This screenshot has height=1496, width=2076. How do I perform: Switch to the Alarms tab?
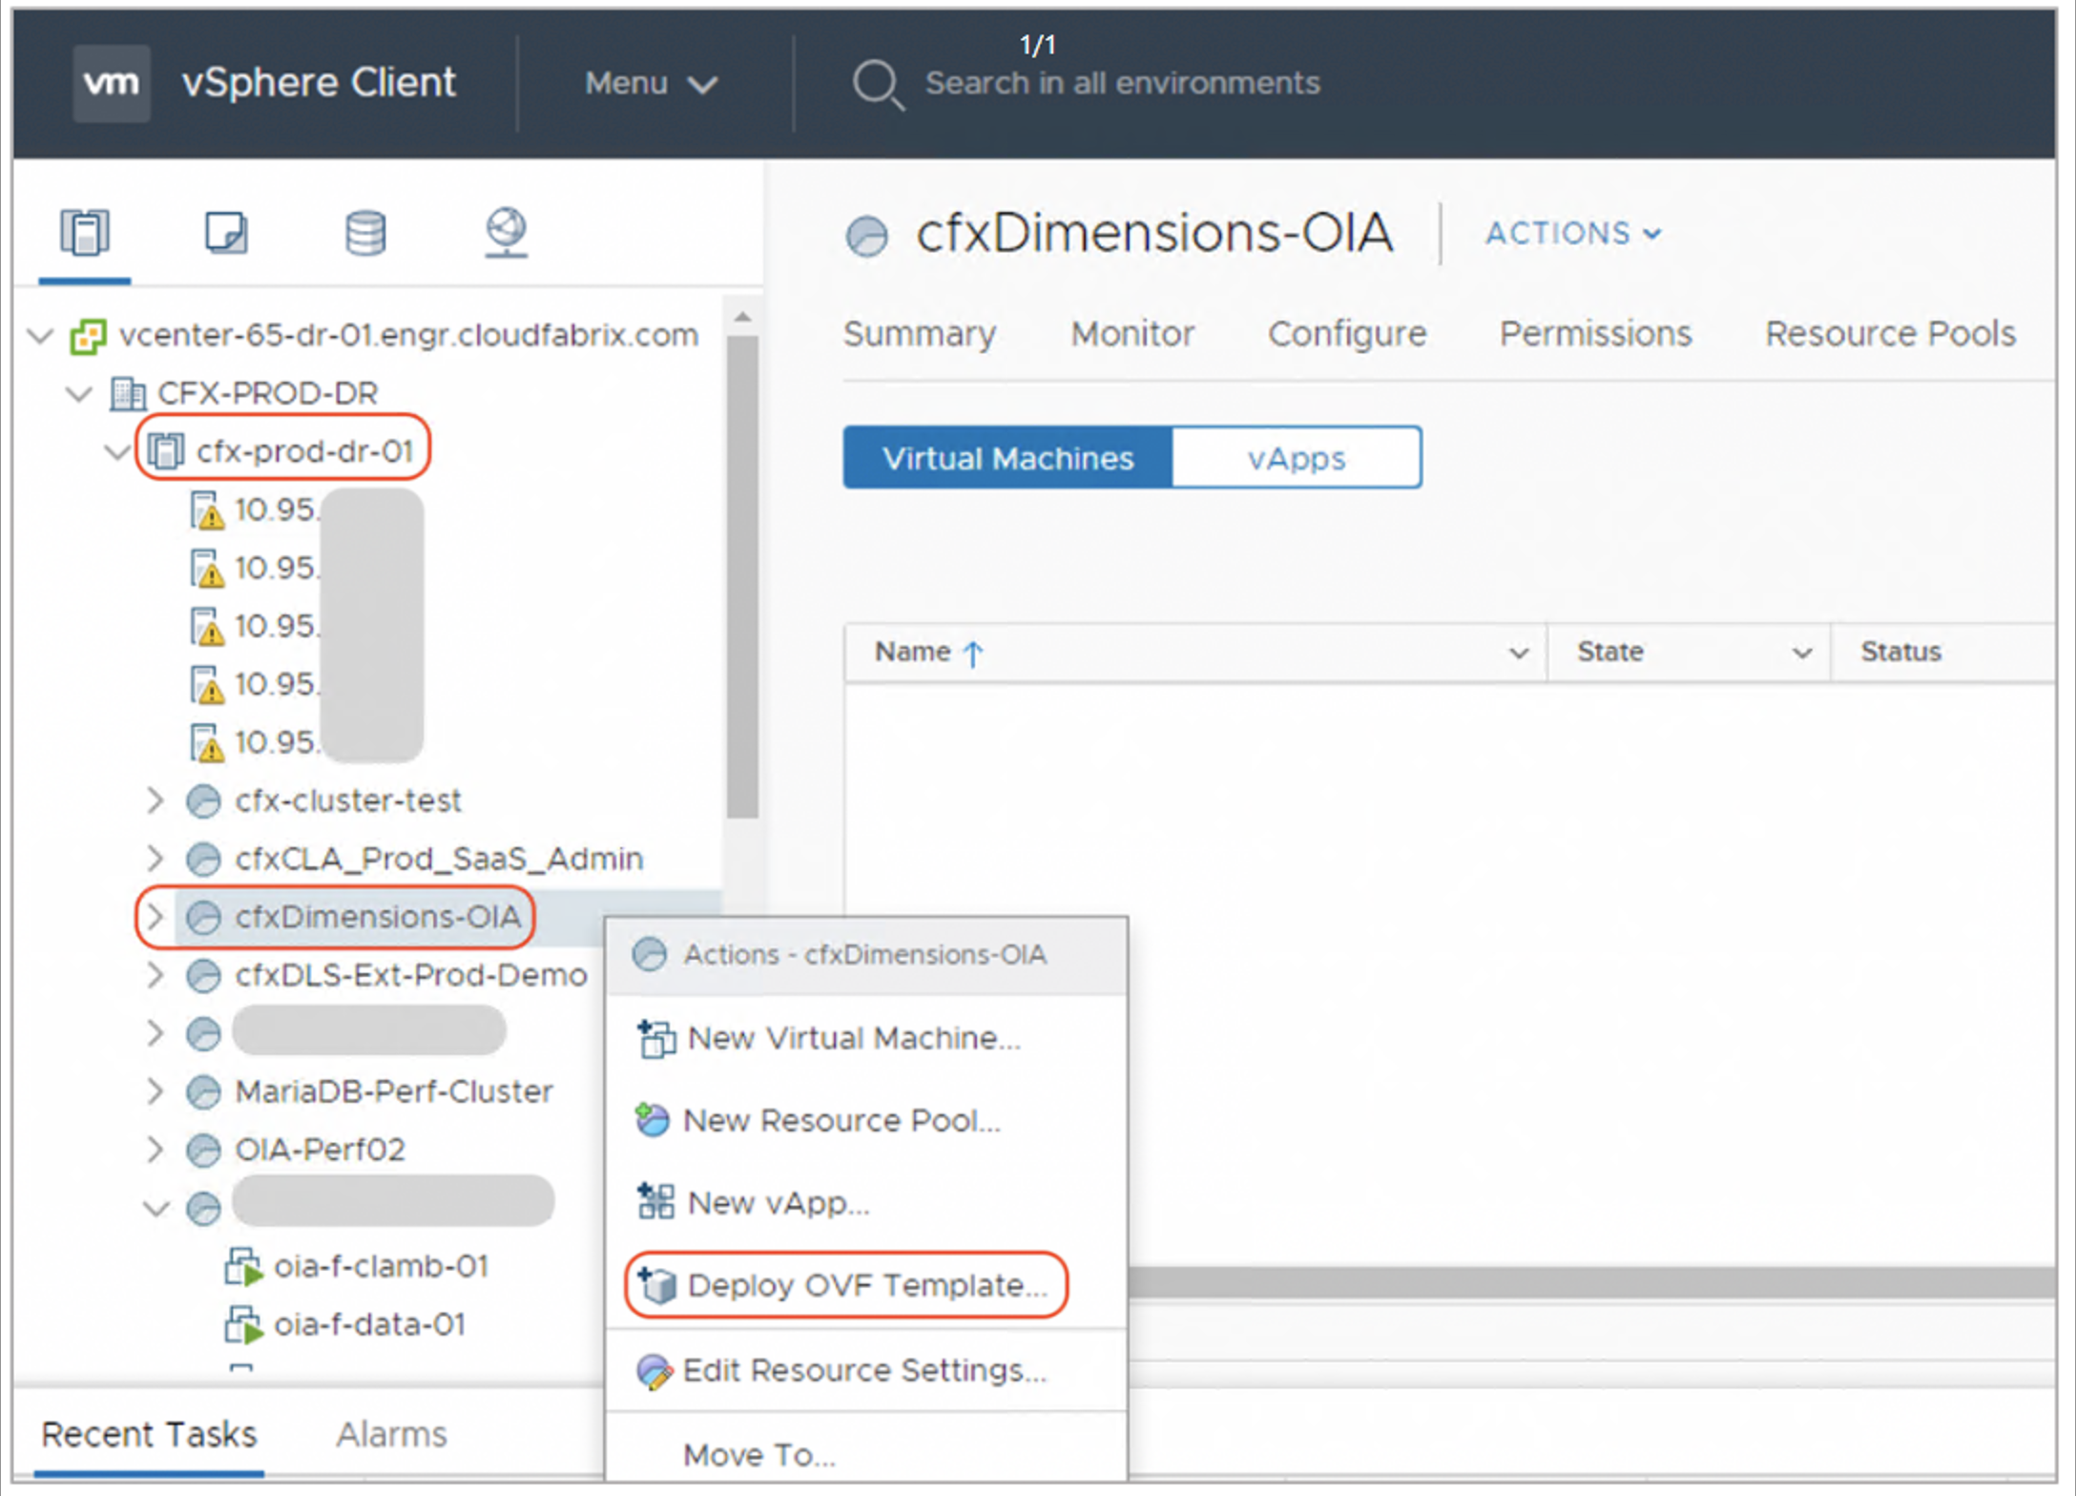coord(391,1434)
